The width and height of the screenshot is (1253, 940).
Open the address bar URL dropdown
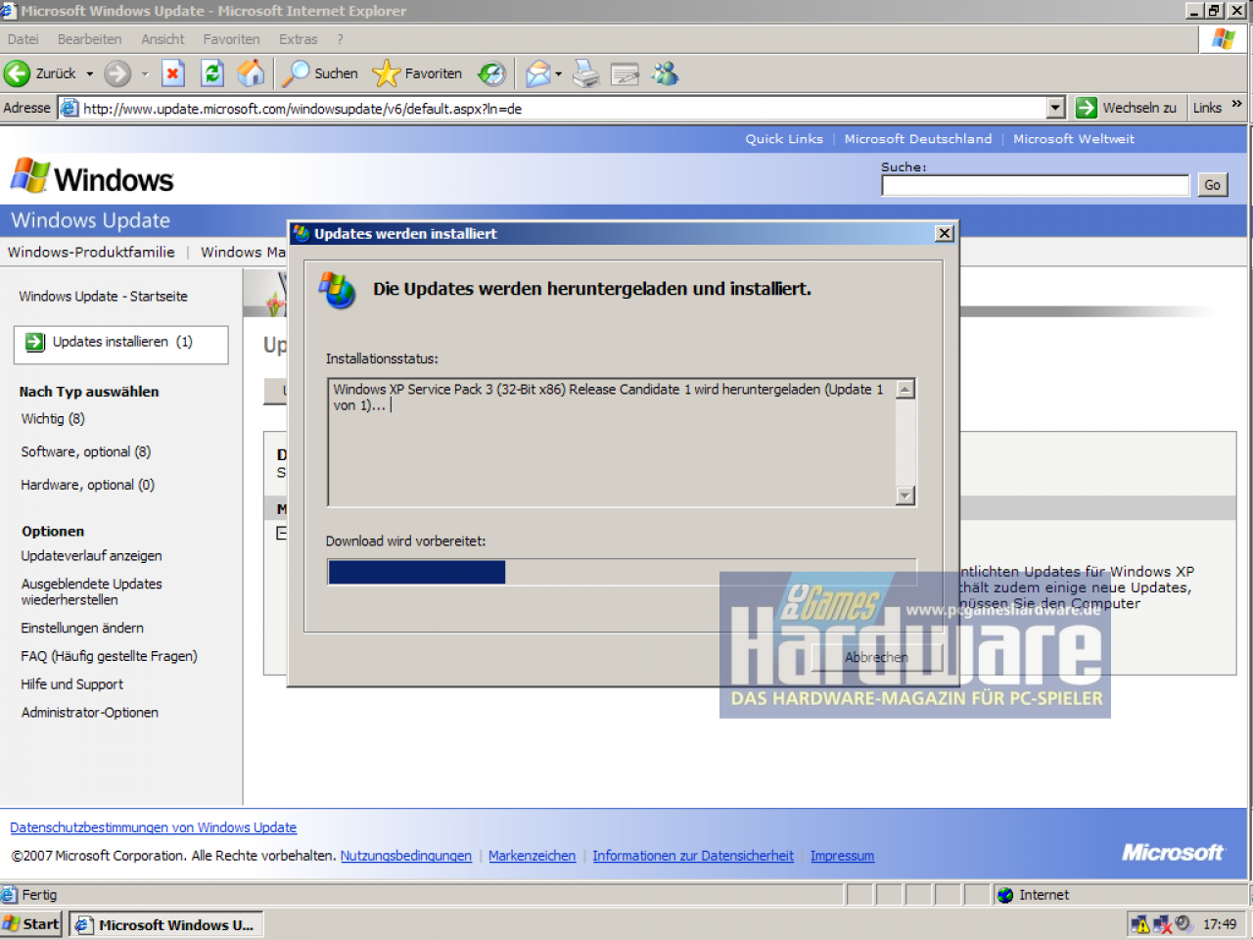[x=1056, y=108]
